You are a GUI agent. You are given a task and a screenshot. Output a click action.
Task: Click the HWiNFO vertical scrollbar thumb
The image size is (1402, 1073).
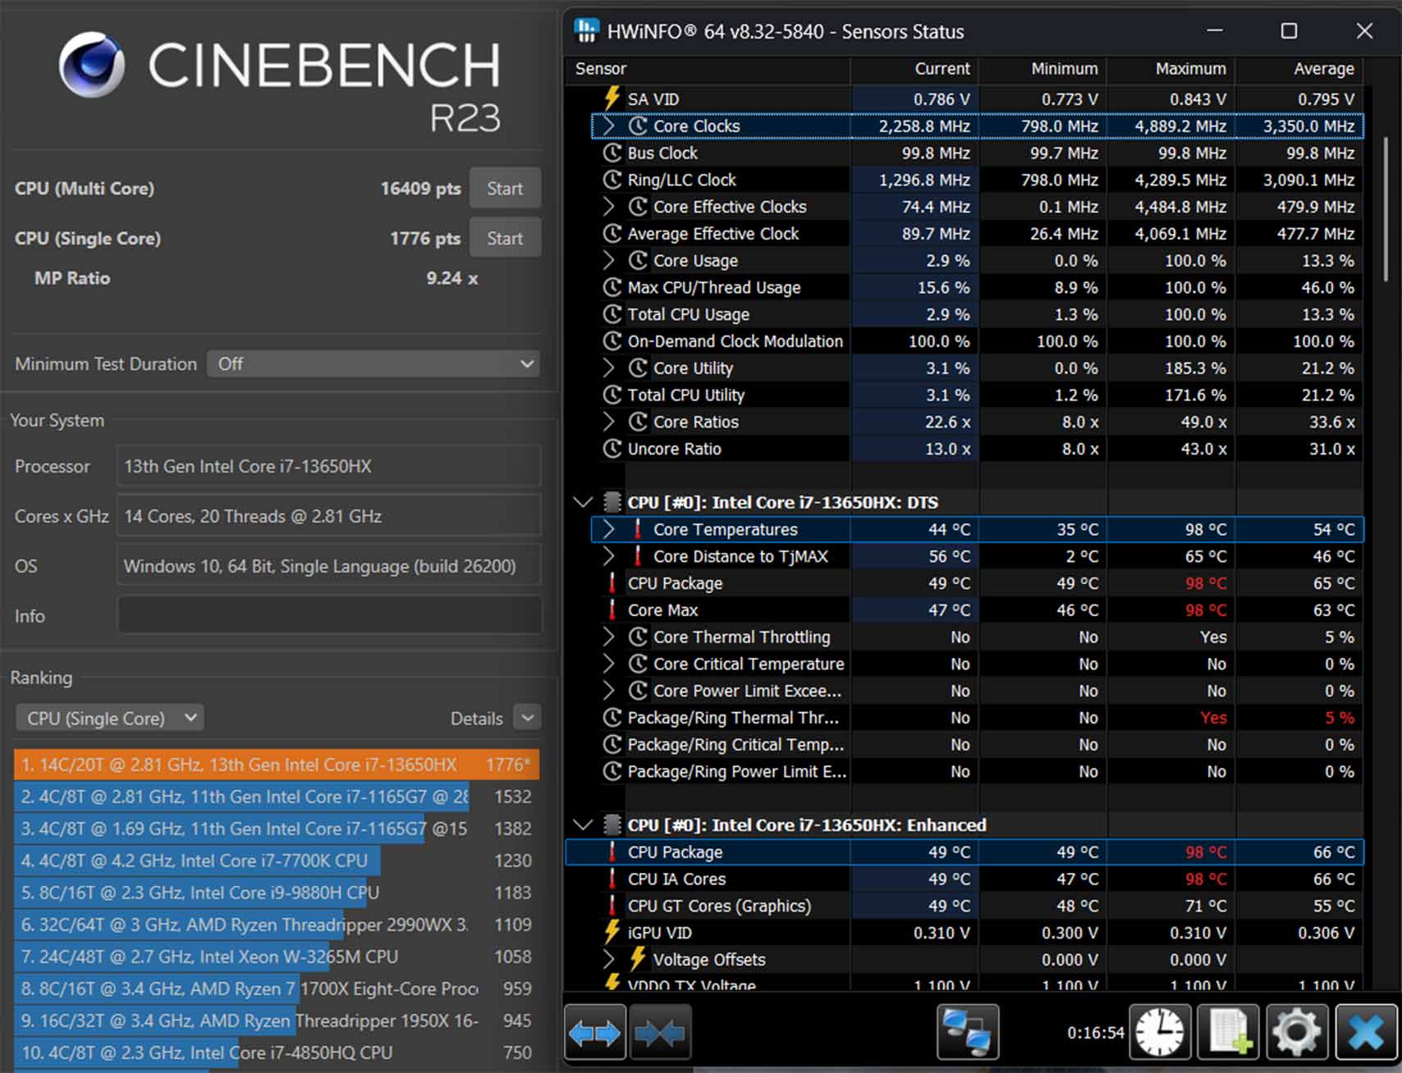[x=1386, y=209]
